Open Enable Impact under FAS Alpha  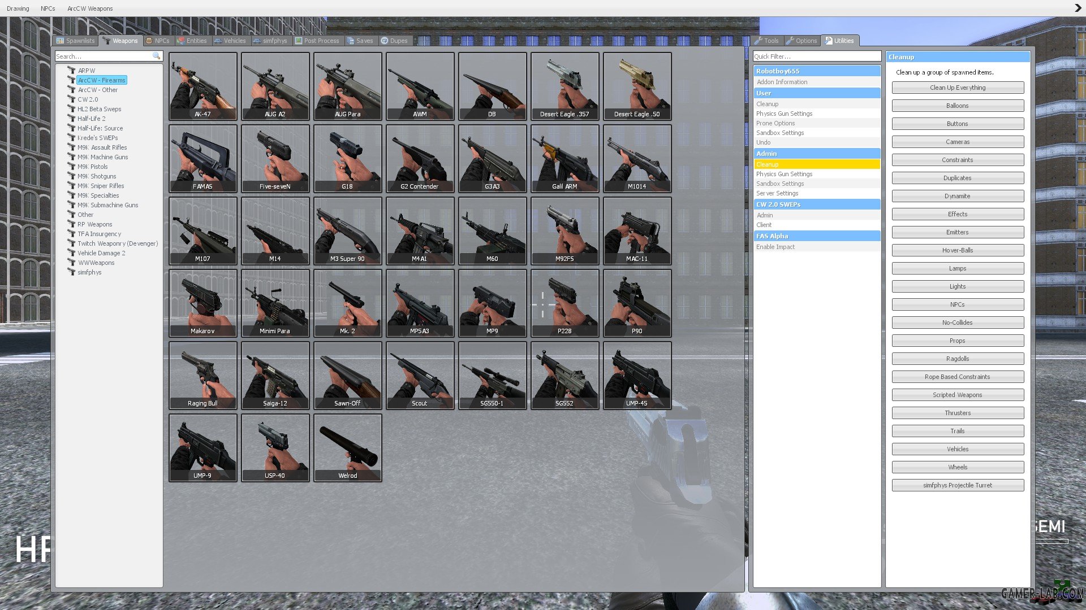[817, 247]
